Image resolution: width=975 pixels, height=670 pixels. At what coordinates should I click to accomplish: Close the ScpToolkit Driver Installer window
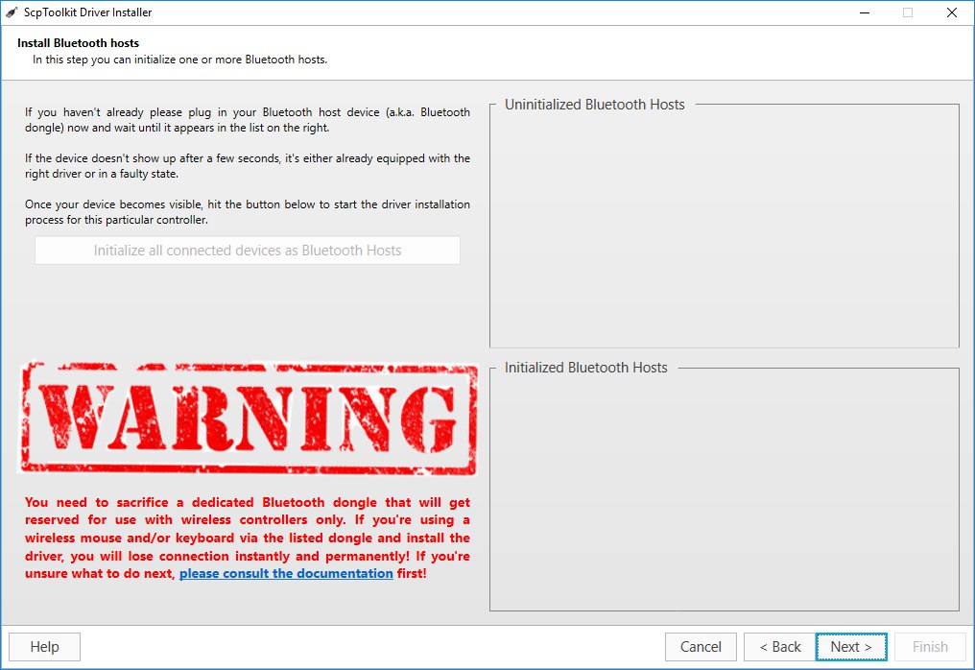951,12
